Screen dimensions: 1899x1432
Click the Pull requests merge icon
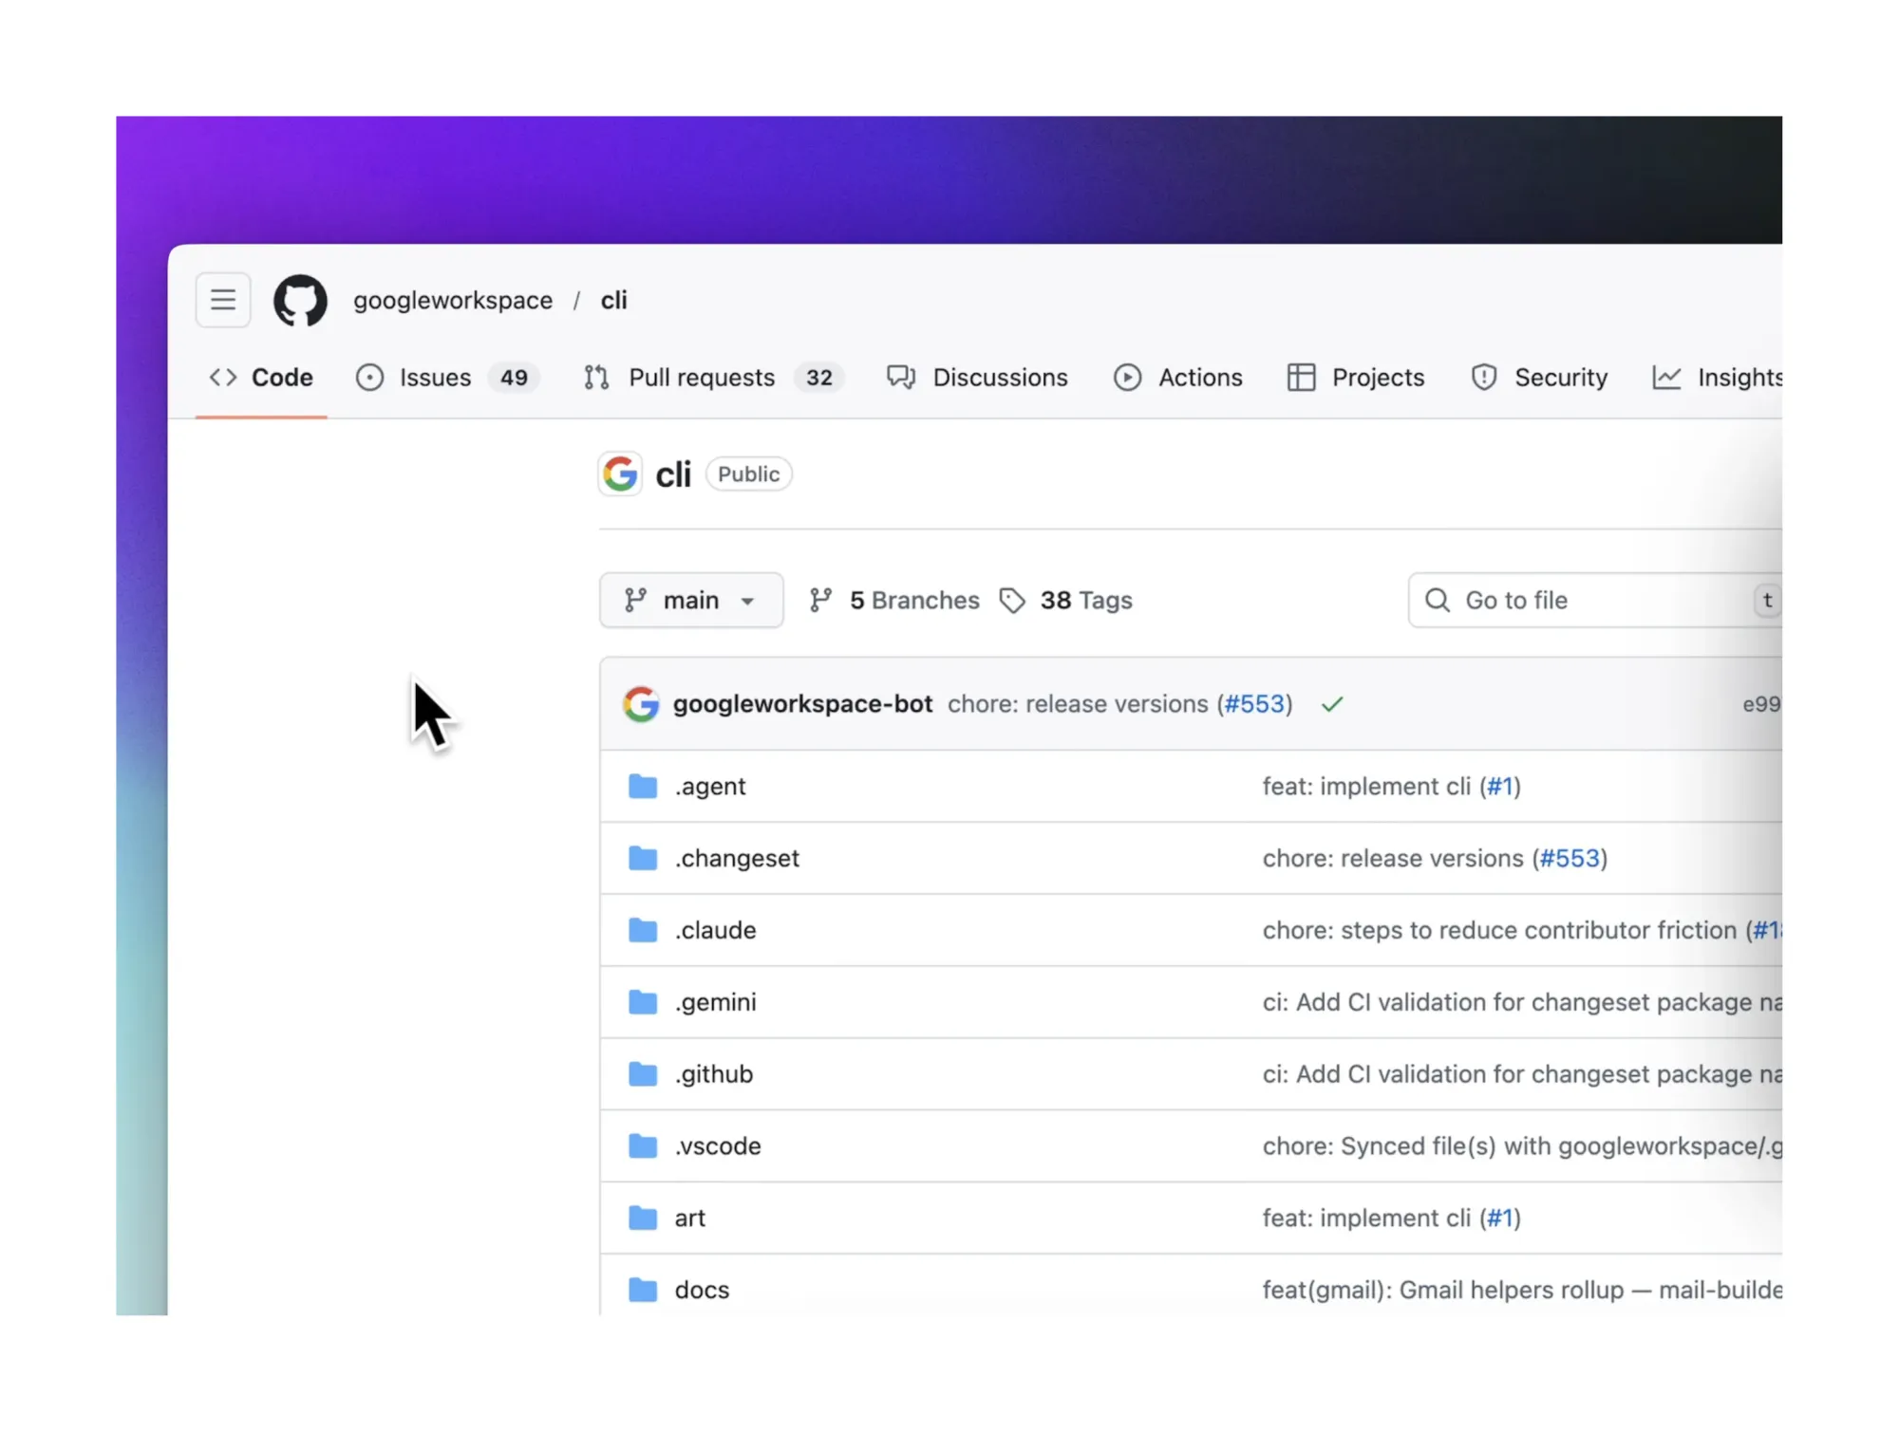tap(596, 378)
